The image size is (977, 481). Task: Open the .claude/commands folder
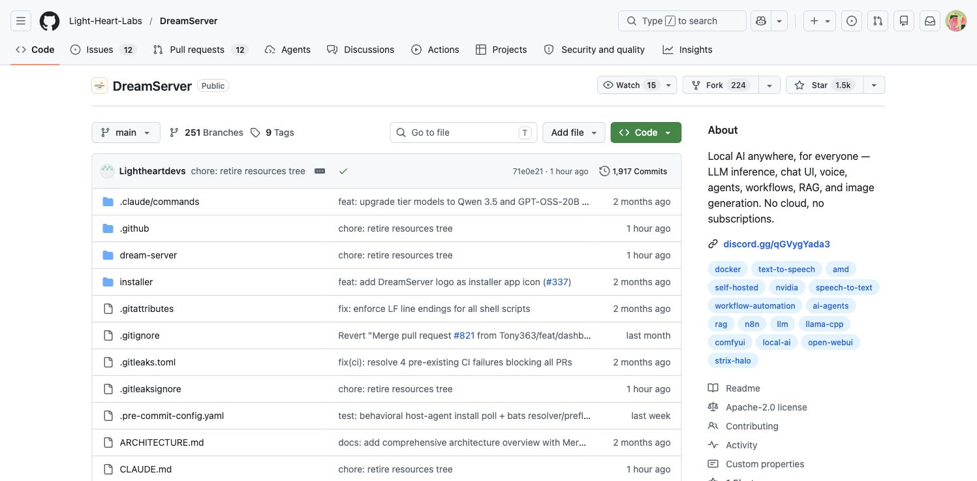(159, 202)
